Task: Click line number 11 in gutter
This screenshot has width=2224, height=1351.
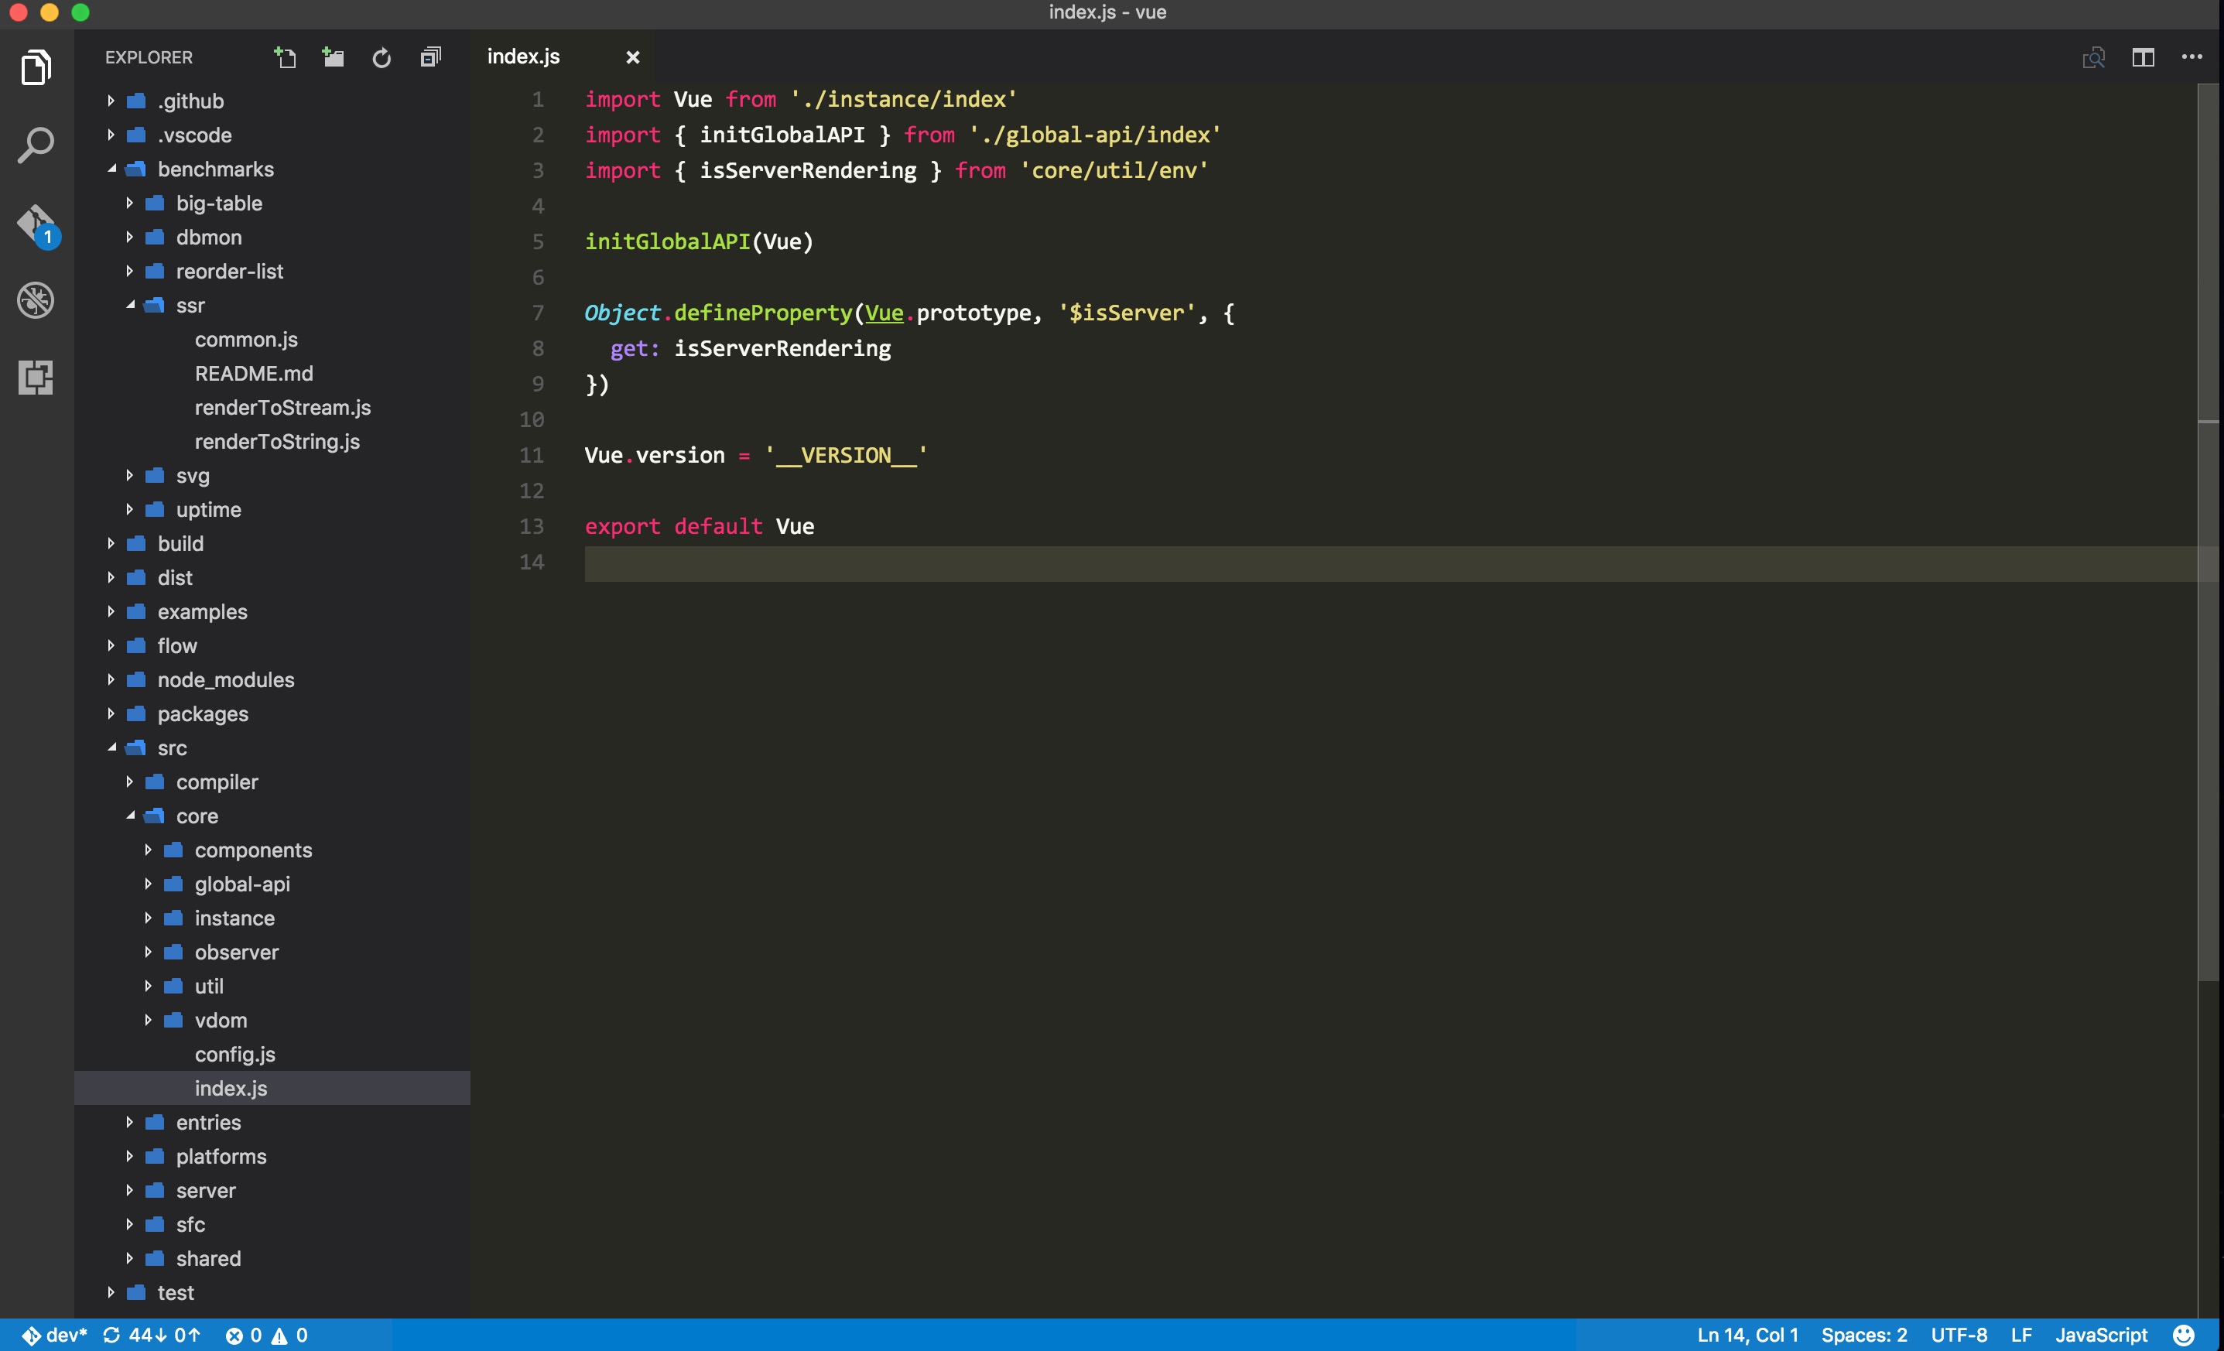Action: click(532, 456)
